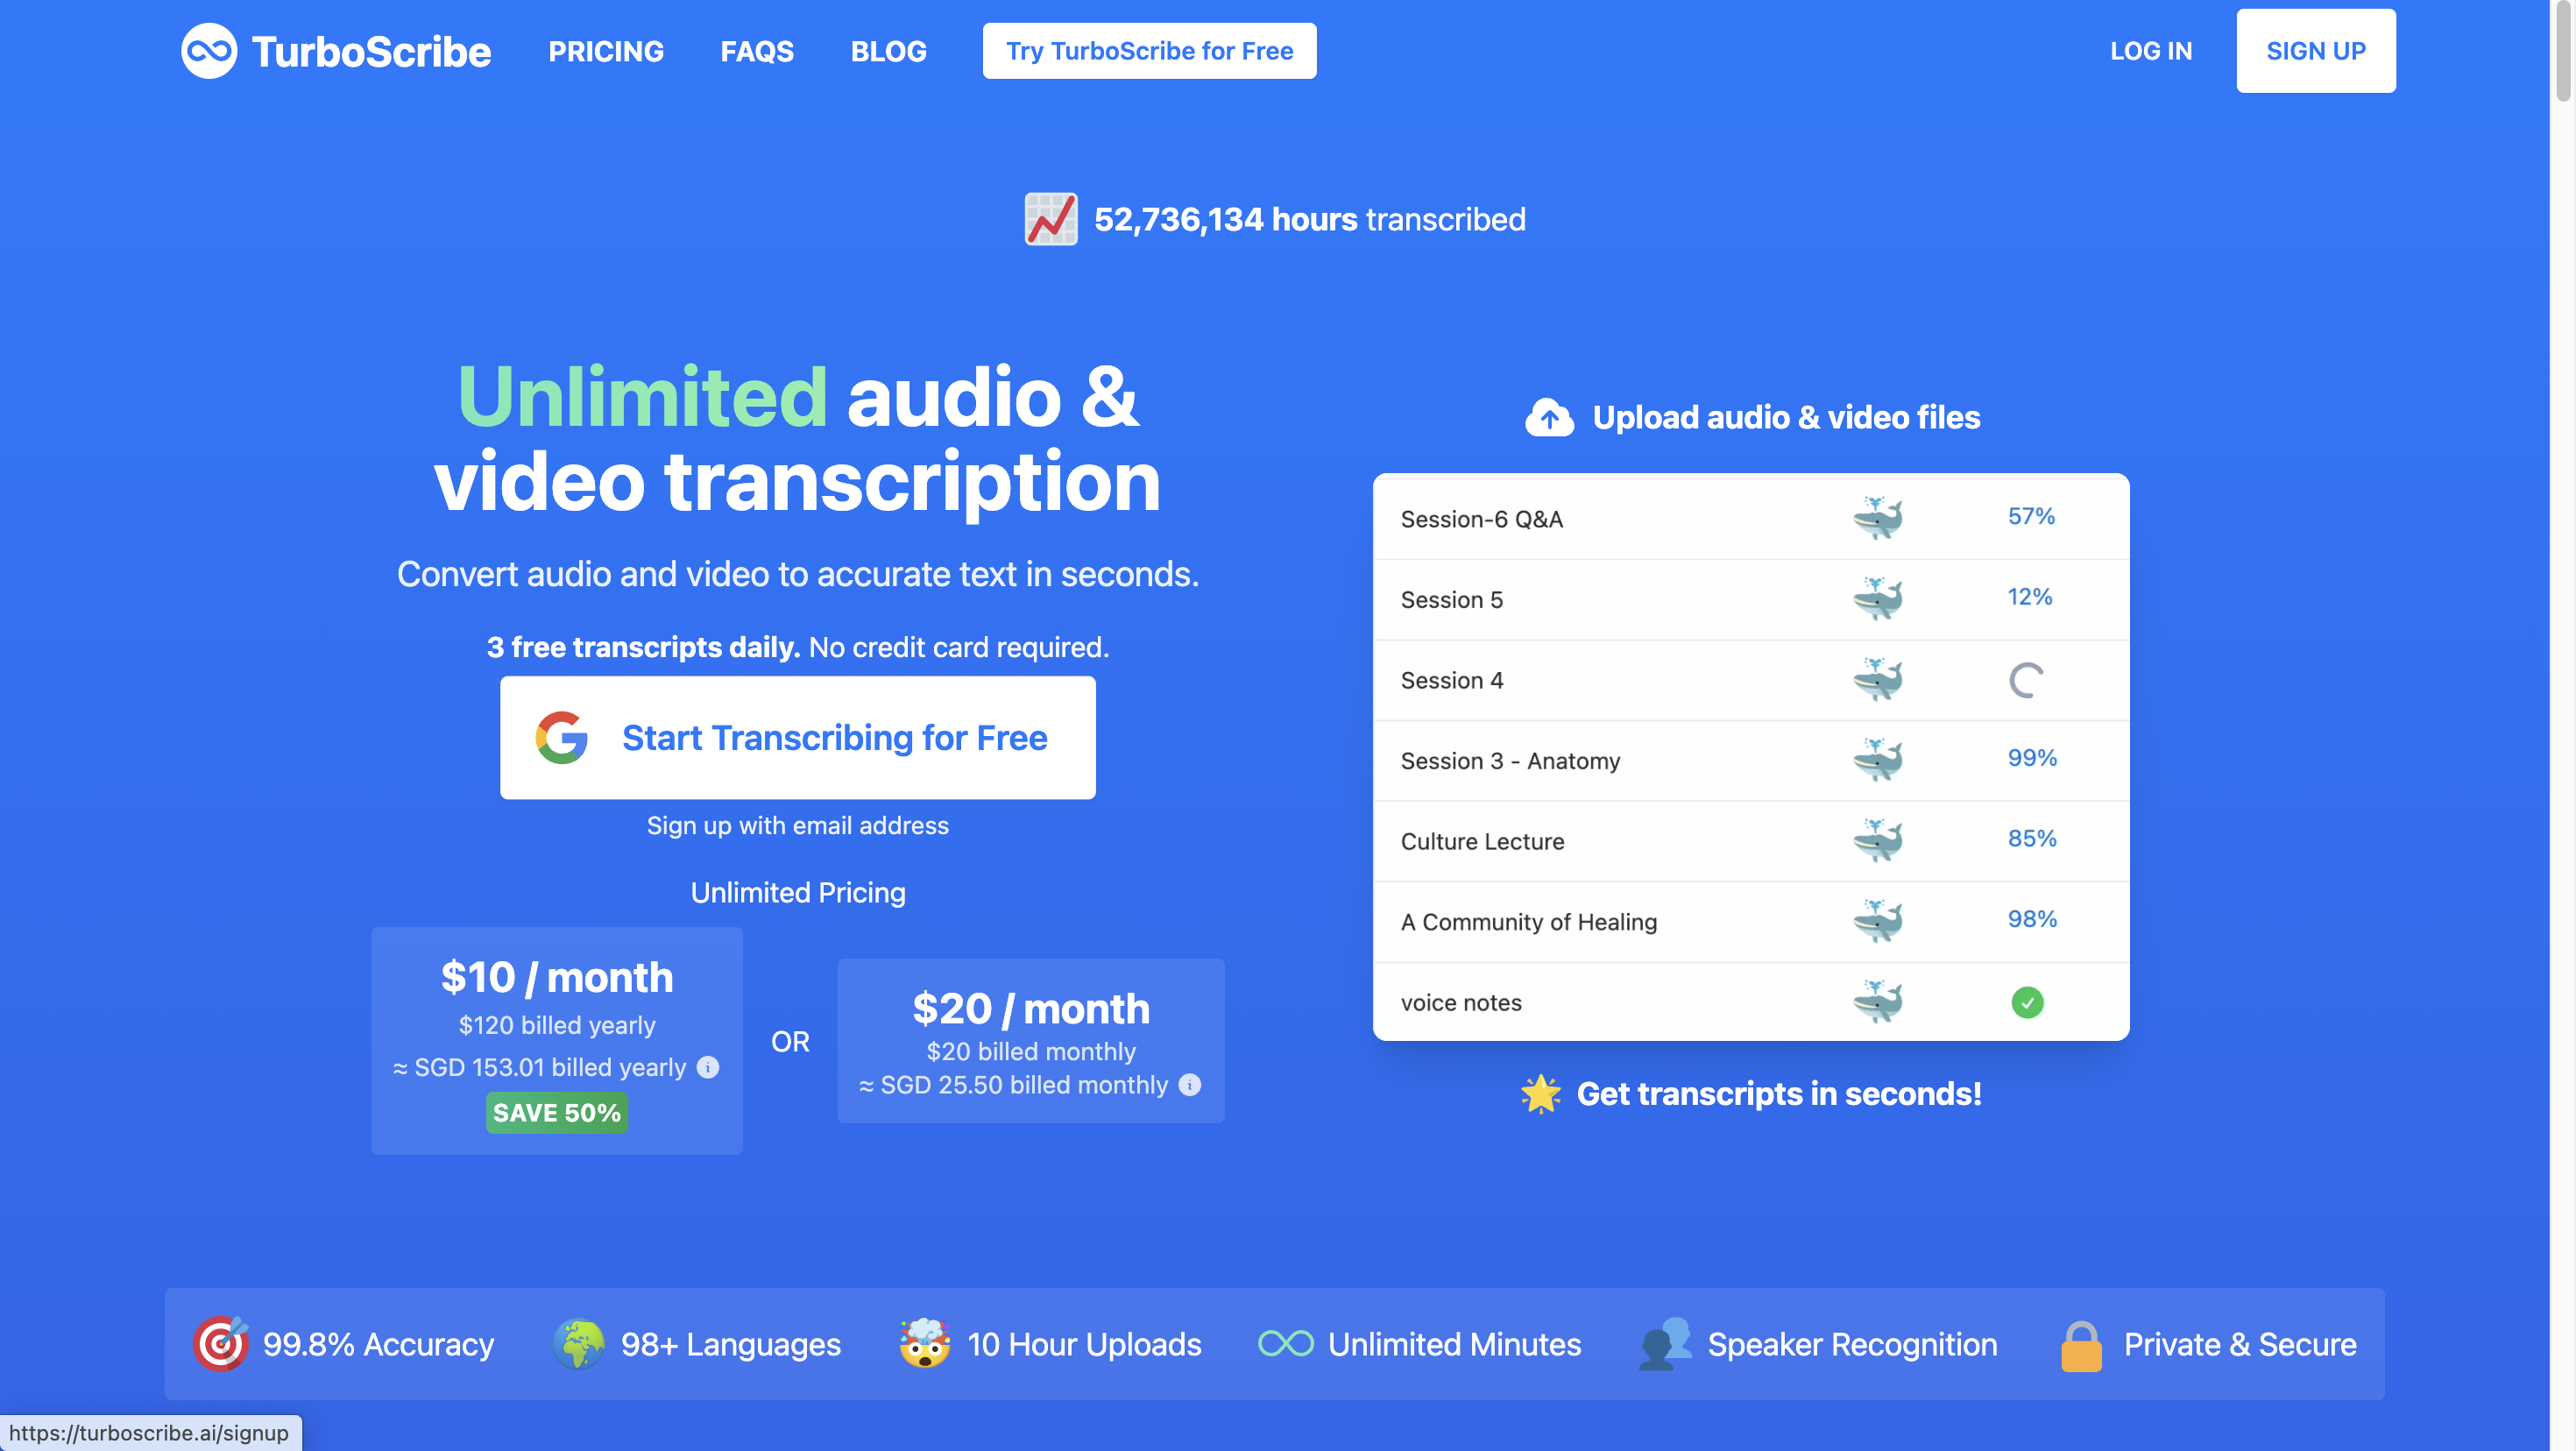Open the PRICING menu item

pyautogui.click(x=606, y=51)
